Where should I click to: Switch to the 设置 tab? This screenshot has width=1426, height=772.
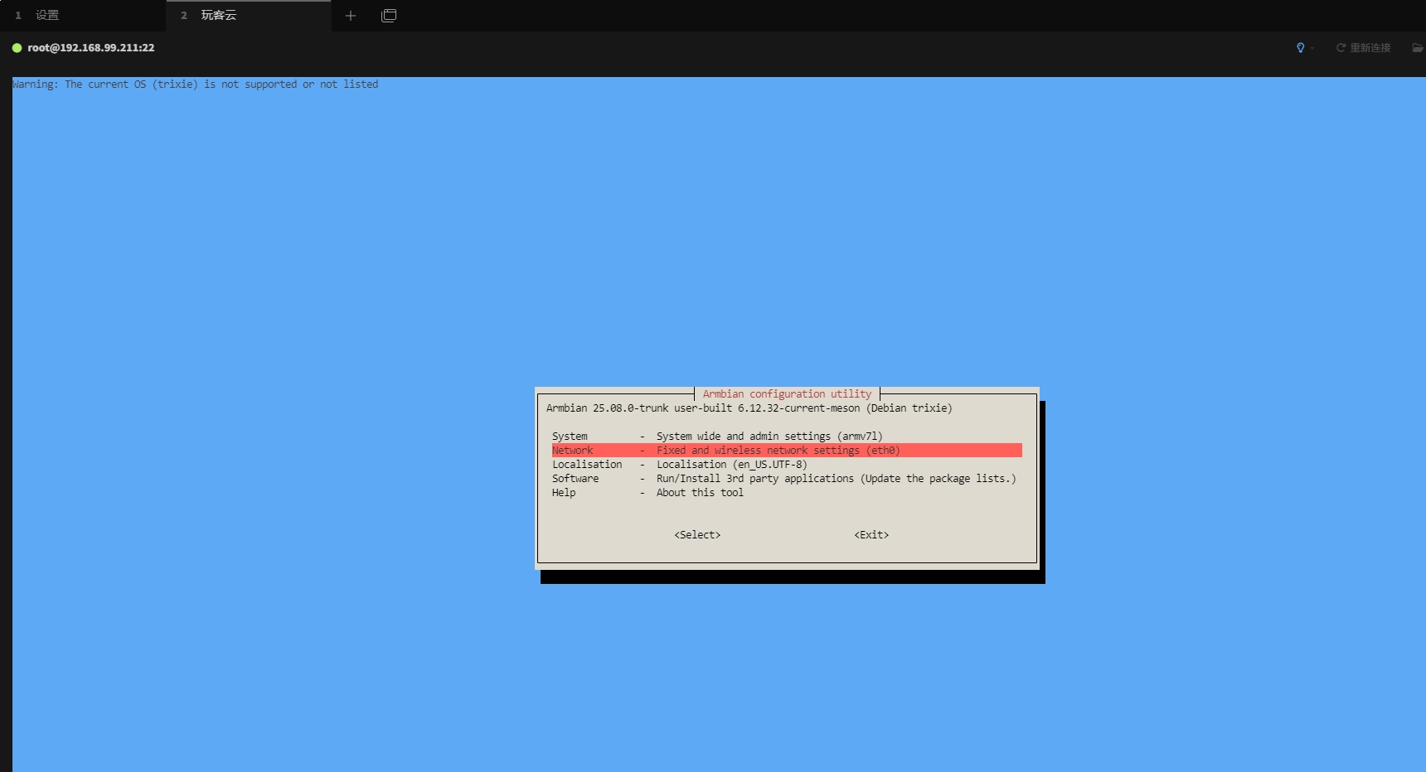coord(83,16)
